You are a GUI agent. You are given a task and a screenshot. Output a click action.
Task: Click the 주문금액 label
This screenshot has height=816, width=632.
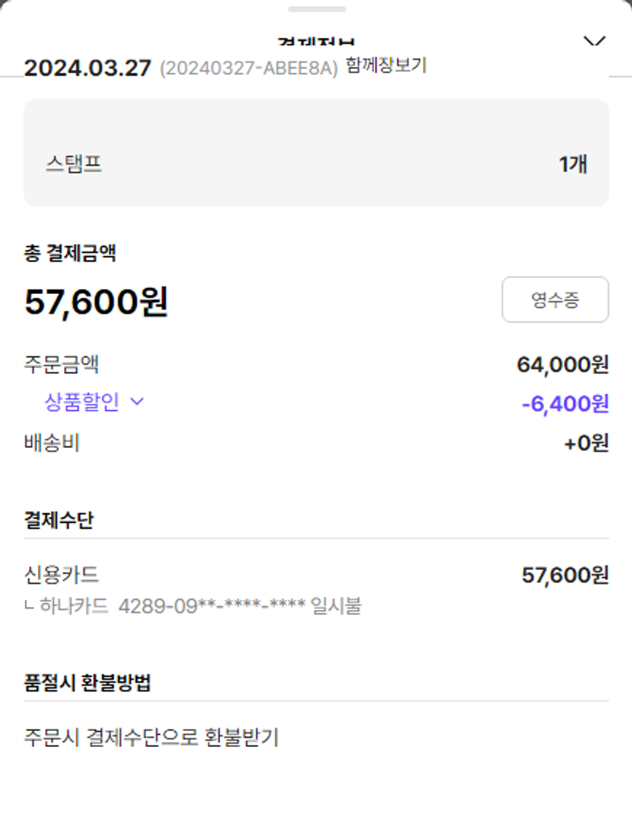point(62,365)
